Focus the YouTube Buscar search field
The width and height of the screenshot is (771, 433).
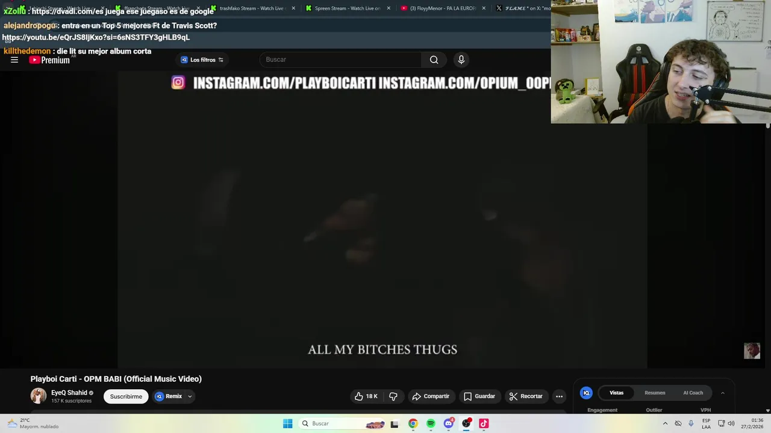point(340,60)
